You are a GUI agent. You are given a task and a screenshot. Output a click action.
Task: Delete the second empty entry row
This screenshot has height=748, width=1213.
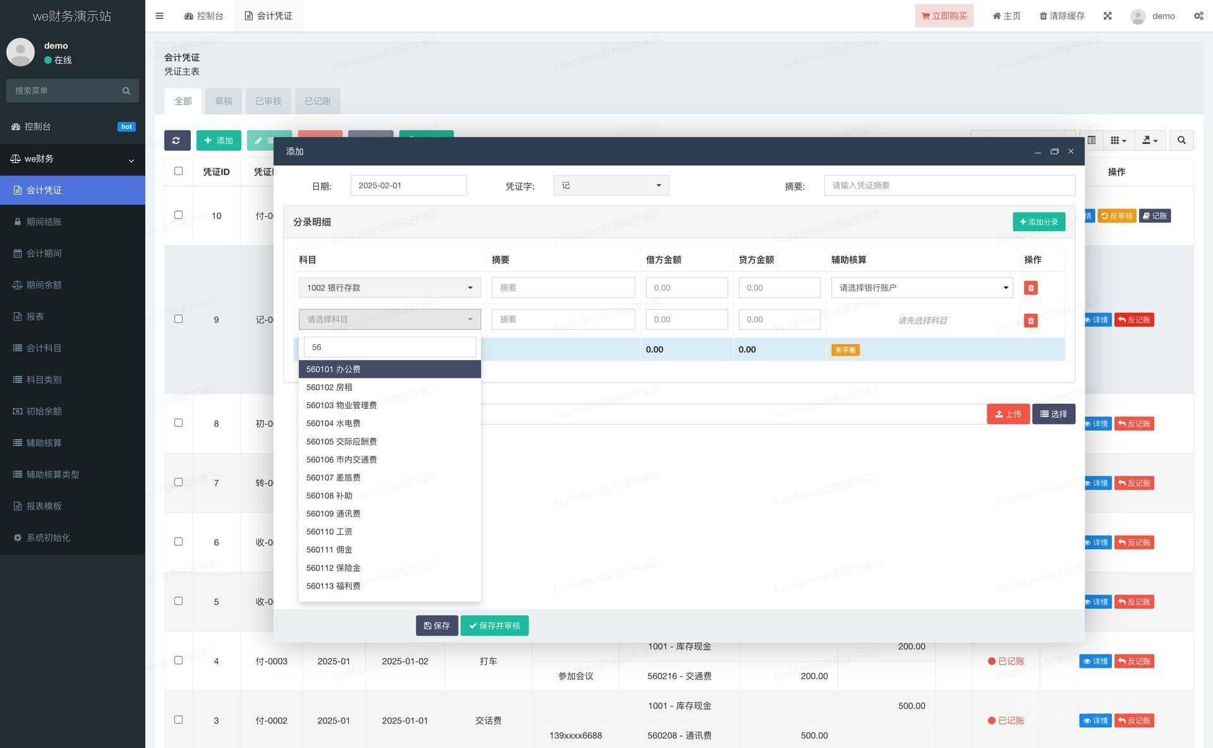point(1030,320)
